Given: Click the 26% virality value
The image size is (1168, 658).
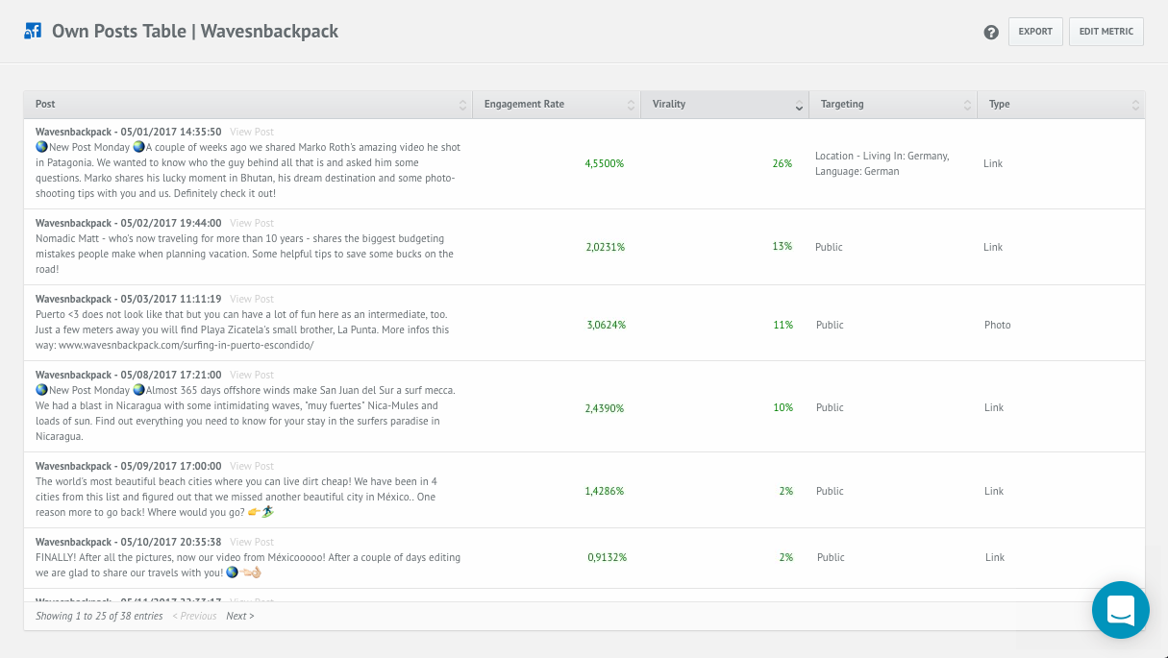Looking at the screenshot, I should 783,163.
